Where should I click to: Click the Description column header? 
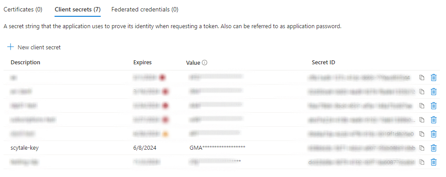26,63
